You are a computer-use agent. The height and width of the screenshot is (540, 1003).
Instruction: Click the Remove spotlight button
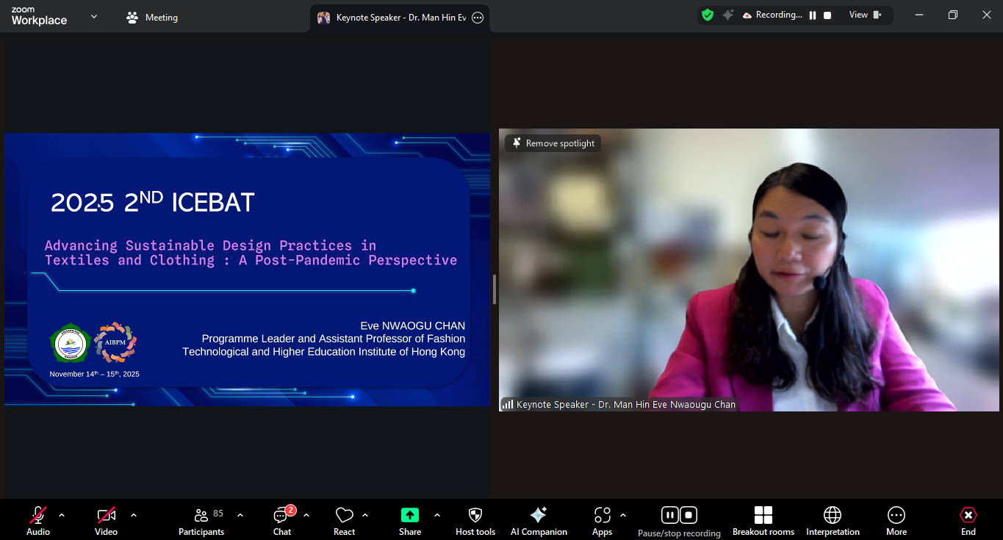(553, 143)
